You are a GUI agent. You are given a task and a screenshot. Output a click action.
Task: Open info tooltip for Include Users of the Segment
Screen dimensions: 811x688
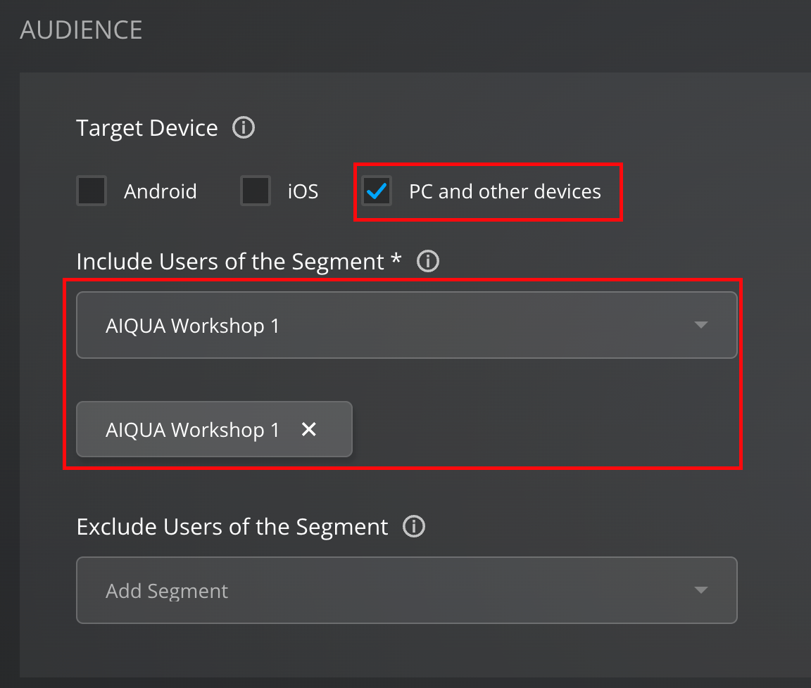click(428, 262)
